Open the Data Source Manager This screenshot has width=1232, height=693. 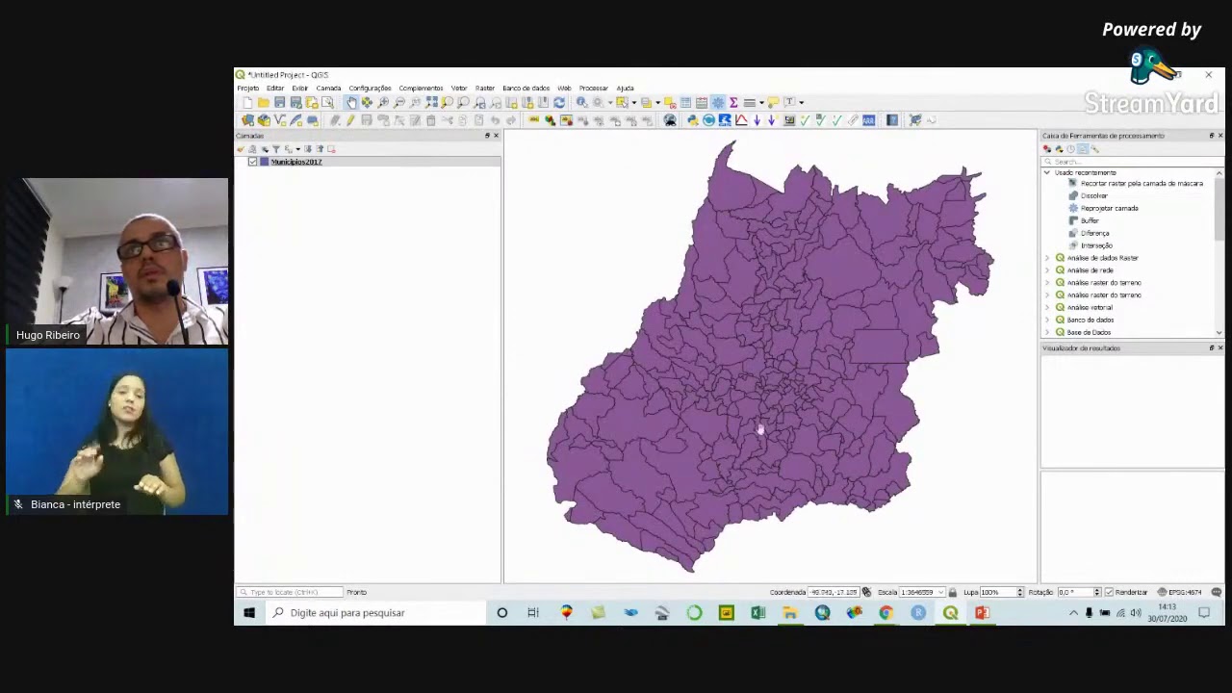pos(247,119)
